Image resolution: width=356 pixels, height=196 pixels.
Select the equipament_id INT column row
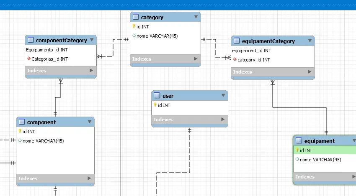coord(251,51)
